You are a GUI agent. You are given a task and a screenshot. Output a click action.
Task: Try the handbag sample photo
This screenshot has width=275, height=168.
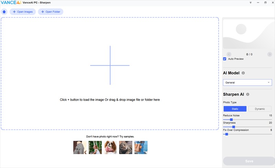pos(141,147)
